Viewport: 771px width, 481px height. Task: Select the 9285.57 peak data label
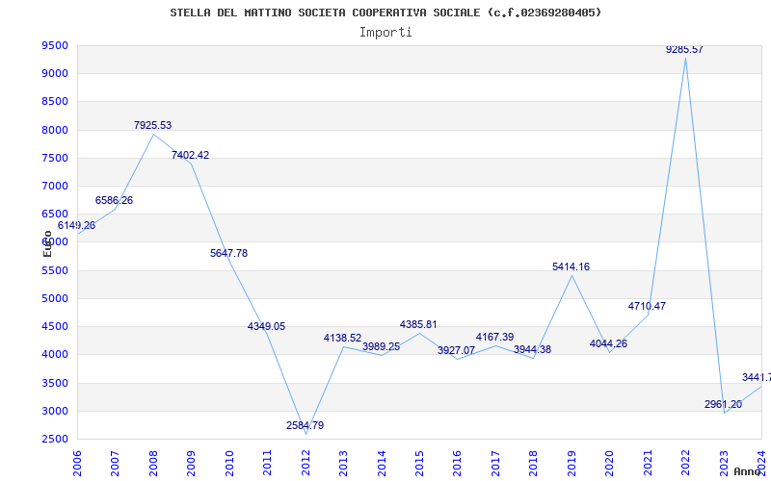point(684,50)
